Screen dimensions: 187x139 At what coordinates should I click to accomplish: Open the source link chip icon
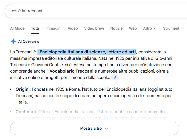pyautogui.click(x=115, y=78)
